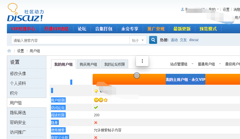
Task: Click 设置 in the breadcrumb
Action: (x=21, y=51)
